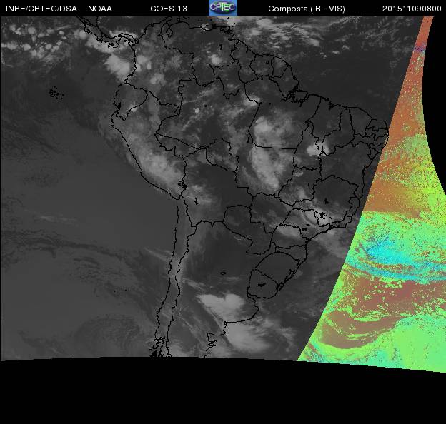
Task: Click the Composta (IR - VIS) title
Action: tap(307, 9)
